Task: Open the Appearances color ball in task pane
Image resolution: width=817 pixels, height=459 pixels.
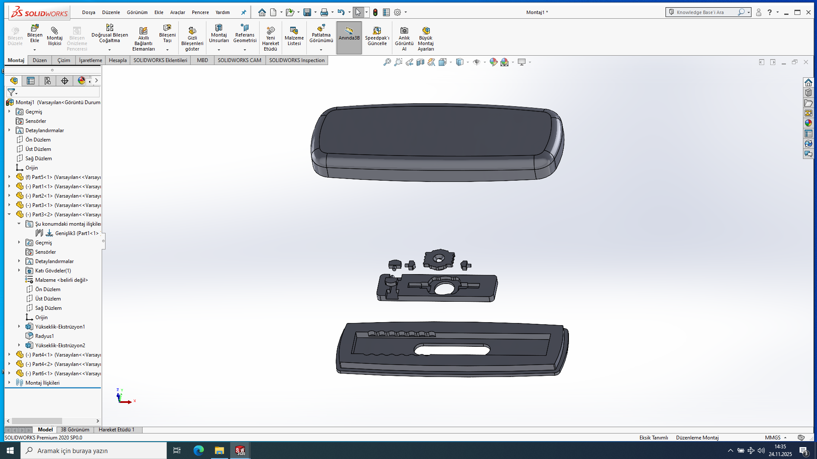Action: (x=808, y=123)
